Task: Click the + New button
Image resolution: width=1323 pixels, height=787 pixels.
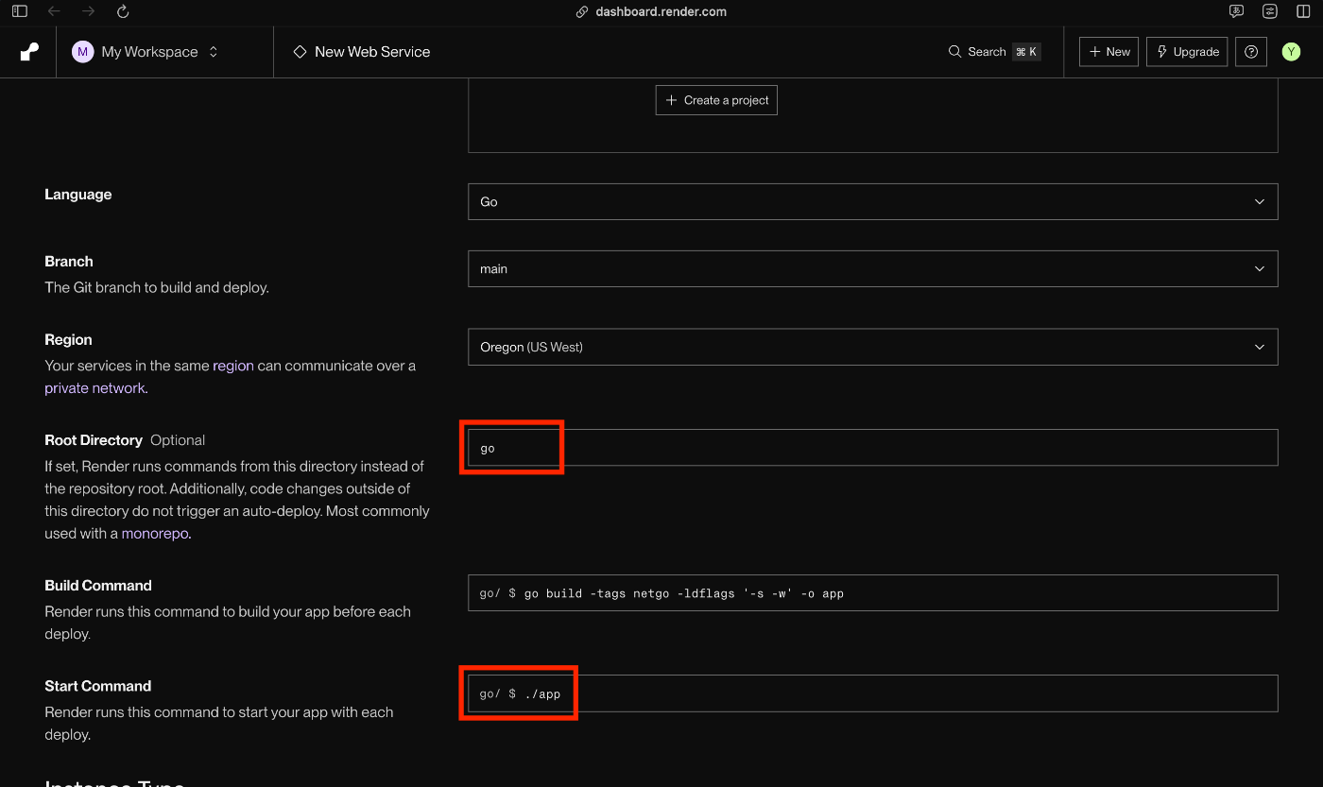Action: pyautogui.click(x=1108, y=52)
